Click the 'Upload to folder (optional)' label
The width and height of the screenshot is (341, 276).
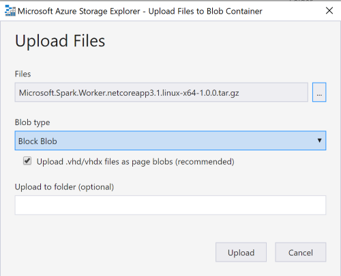click(x=64, y=187)
